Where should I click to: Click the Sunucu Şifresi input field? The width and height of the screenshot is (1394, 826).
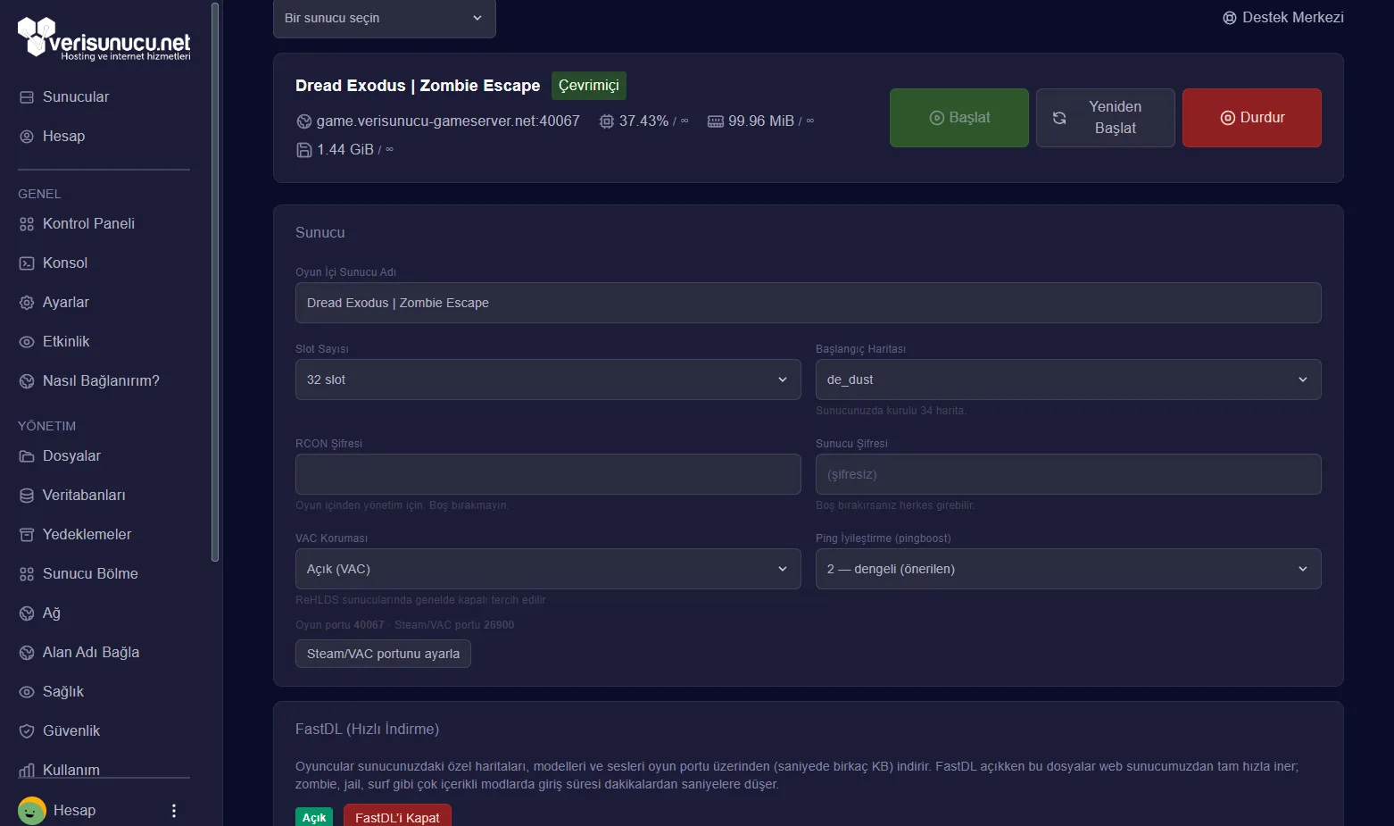click(x=1068, y=474)
